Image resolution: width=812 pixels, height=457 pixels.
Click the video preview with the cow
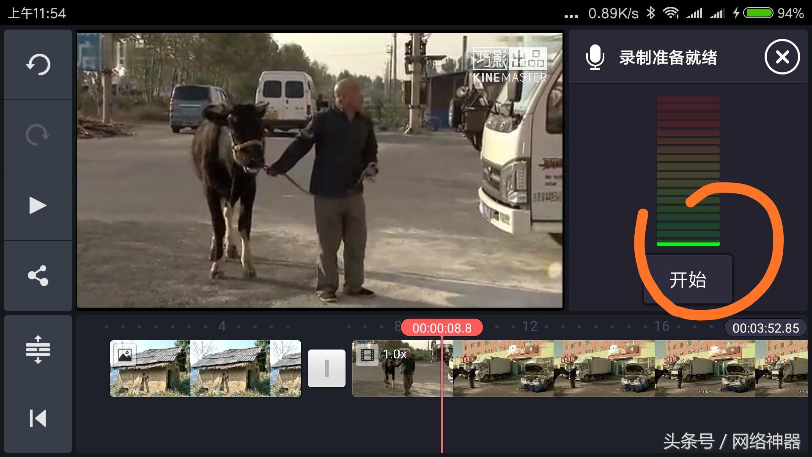click(x=319, y=170)
